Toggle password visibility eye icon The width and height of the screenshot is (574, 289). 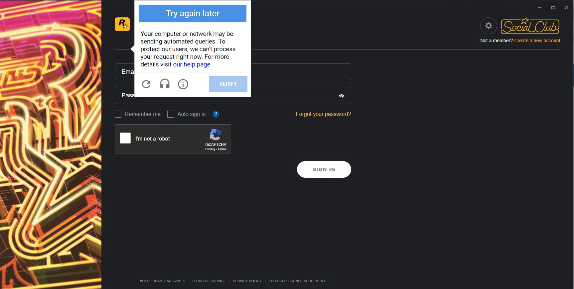[342, 96]
